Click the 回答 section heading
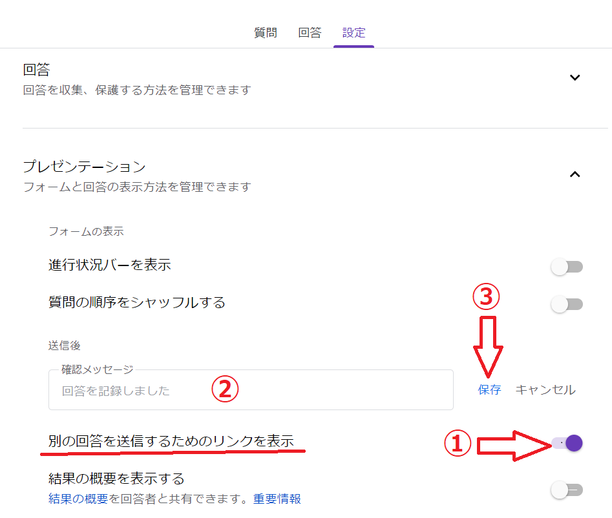 pos(36,70)
